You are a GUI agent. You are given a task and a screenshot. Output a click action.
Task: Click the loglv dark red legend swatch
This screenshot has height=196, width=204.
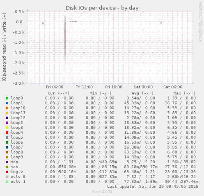(7, 172)
